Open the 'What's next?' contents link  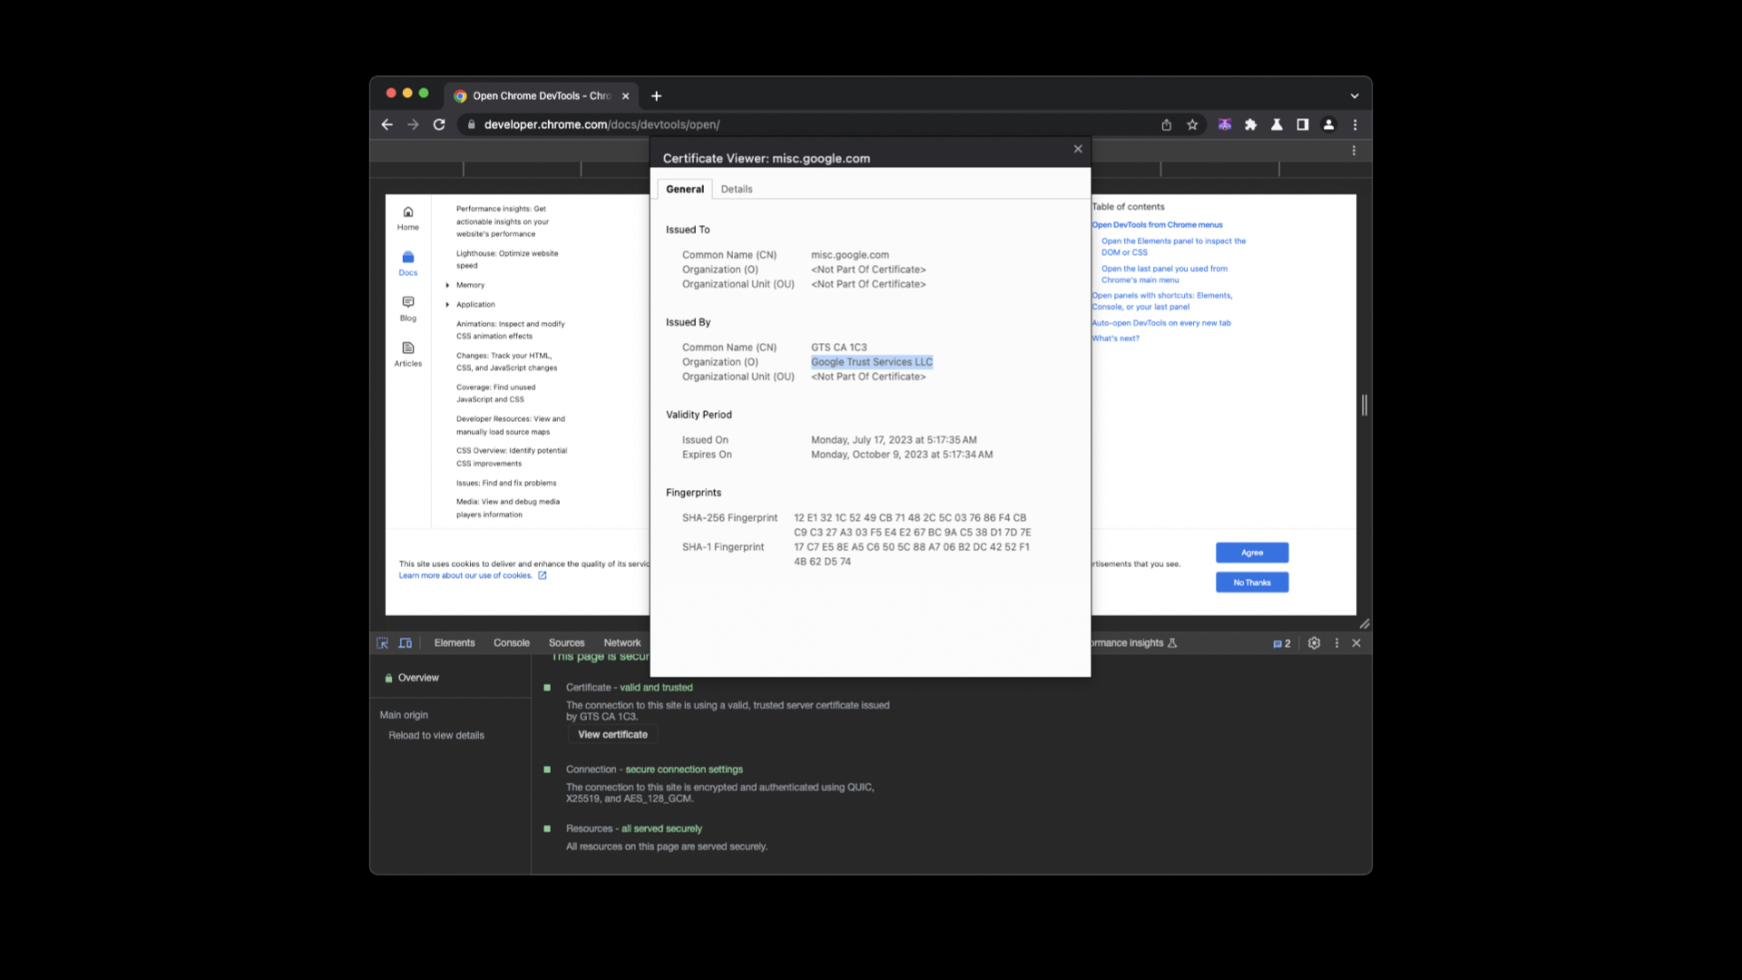1116,338
